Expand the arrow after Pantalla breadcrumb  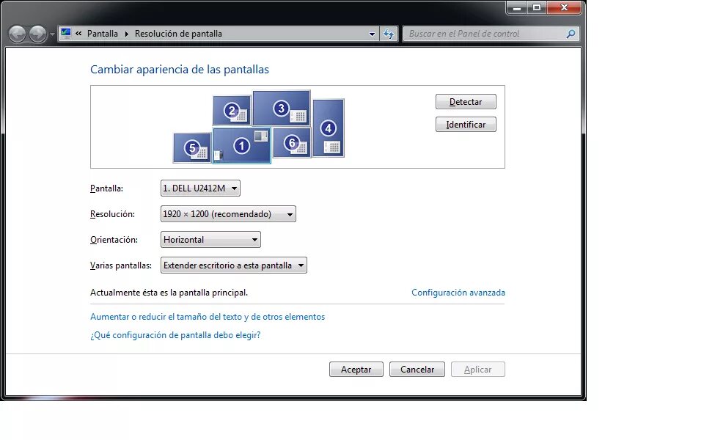coord(127,34)
